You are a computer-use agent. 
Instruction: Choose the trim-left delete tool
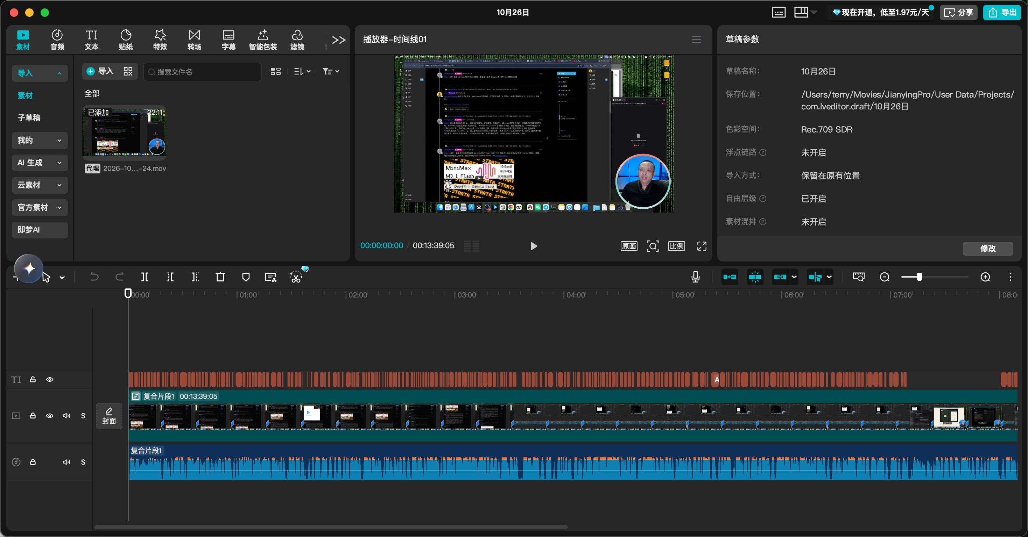tap(170, 277)
